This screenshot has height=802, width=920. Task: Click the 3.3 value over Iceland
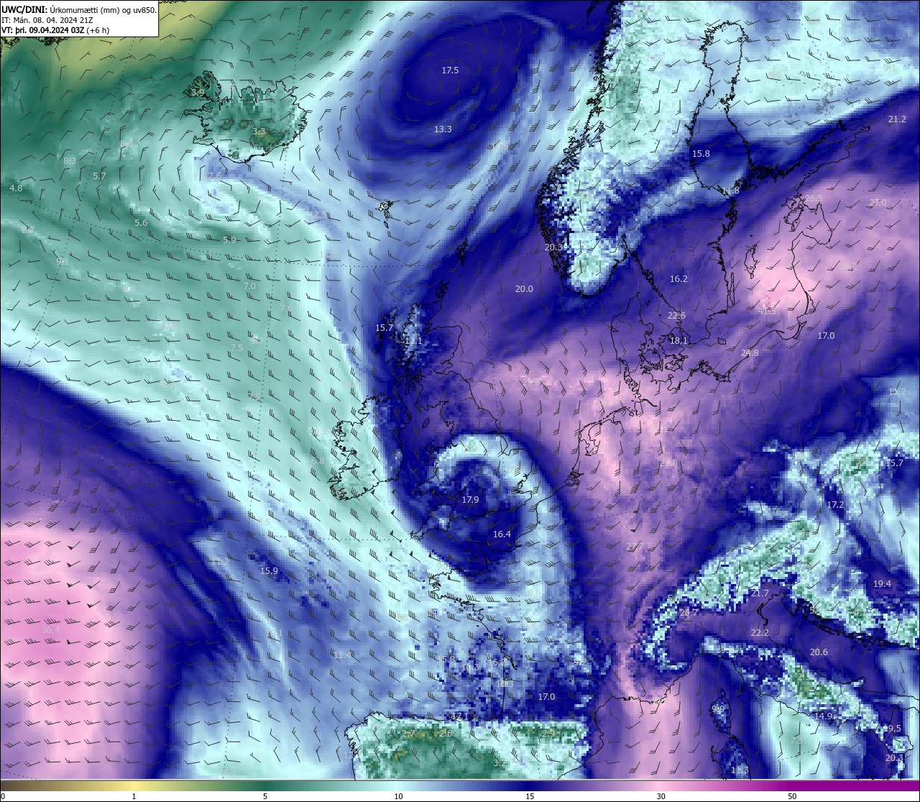point(259,132)
